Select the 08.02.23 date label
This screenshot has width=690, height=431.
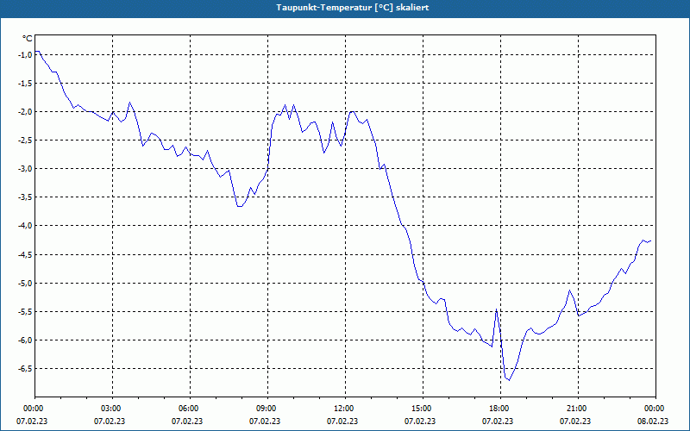(653, 422)
